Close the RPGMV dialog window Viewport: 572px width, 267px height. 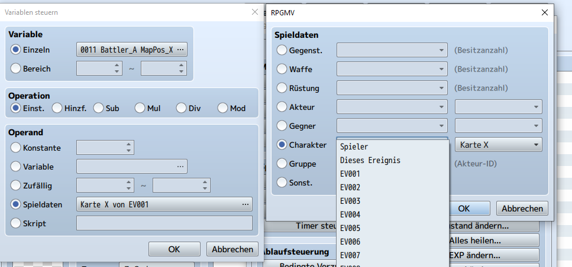pos(545,13)
